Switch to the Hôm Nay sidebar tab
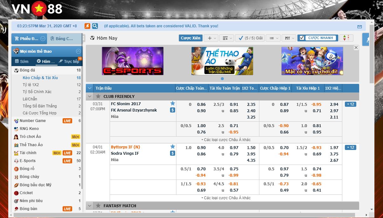 coord(46,61)
